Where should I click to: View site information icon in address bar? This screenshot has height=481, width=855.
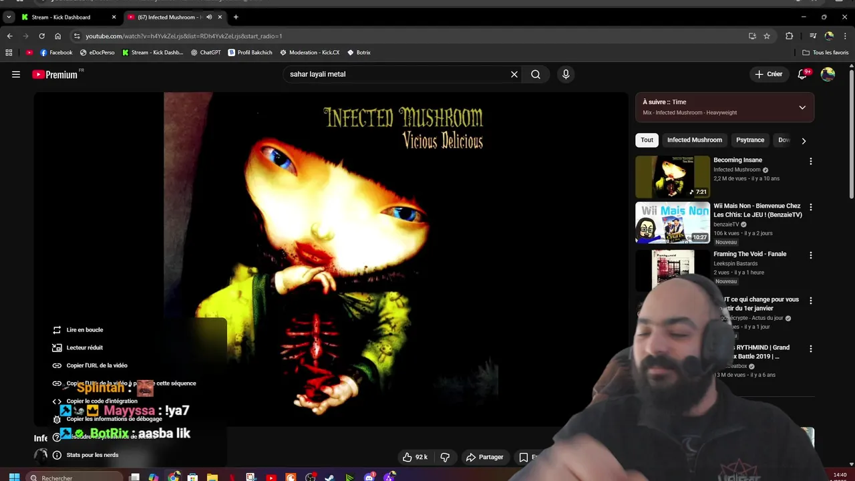[77, 36]
